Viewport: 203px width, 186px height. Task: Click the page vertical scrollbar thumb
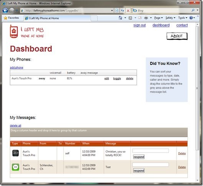pos(197,88)
